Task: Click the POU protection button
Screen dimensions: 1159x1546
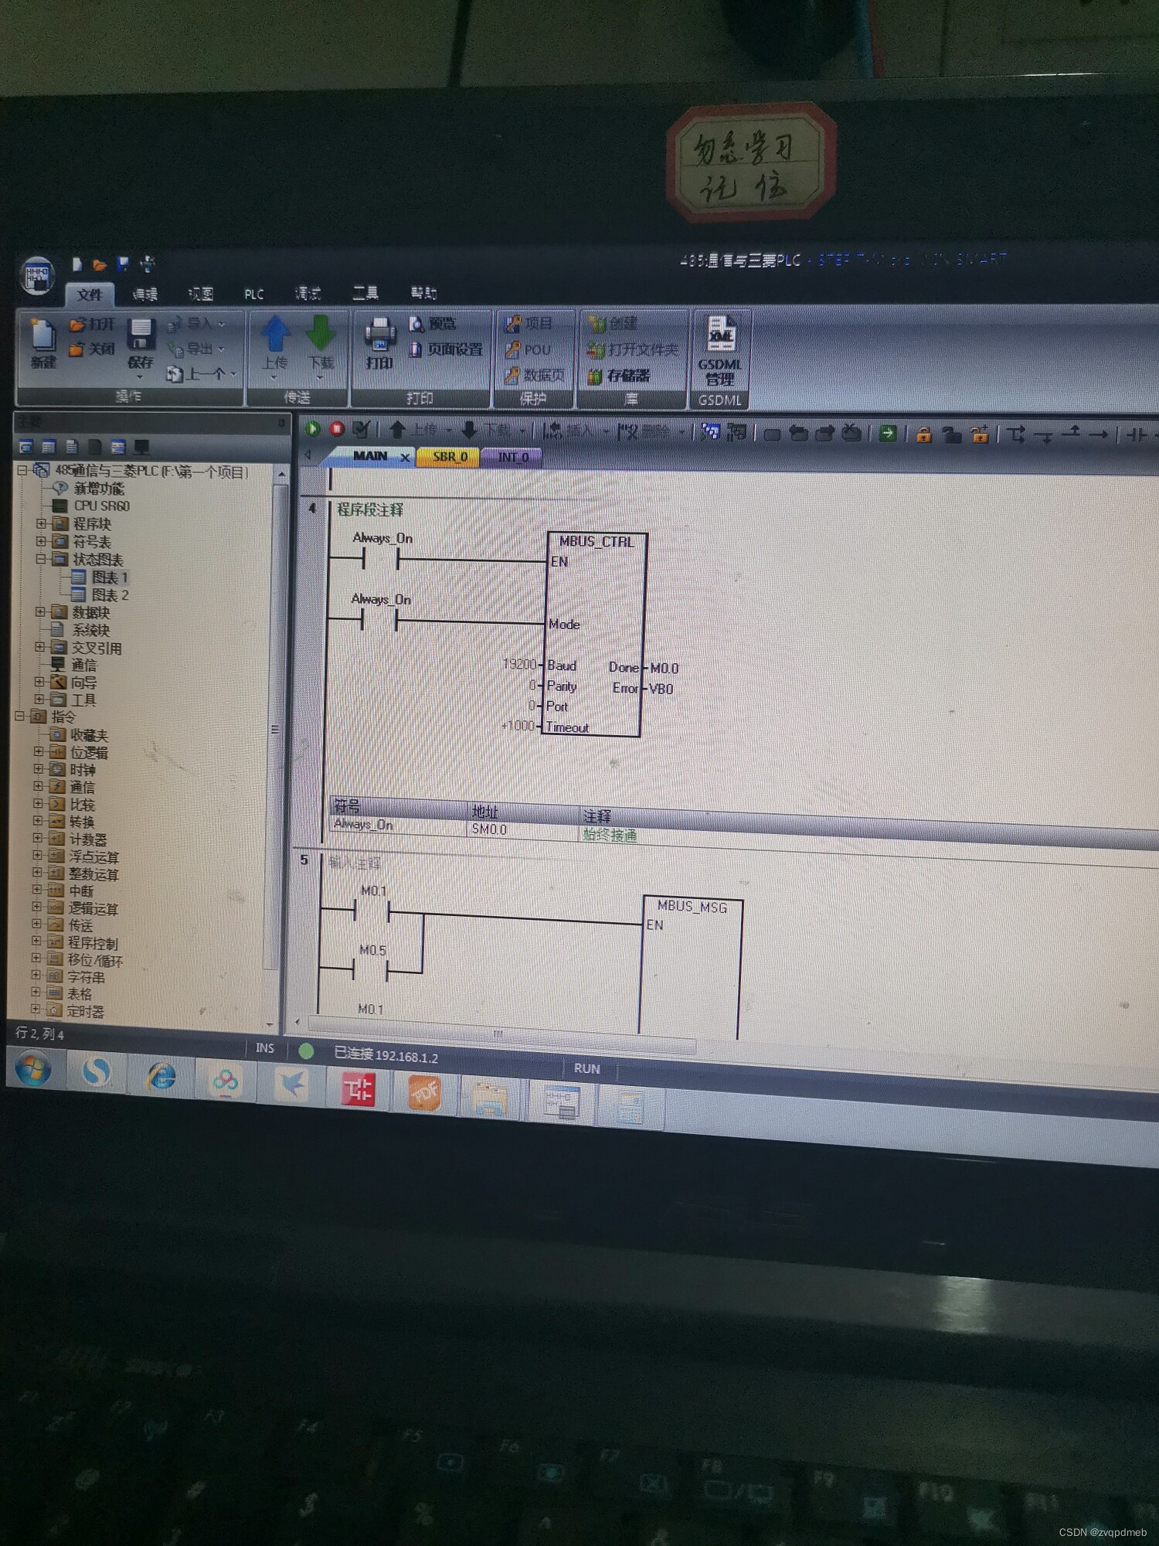Action: (529, 349)
